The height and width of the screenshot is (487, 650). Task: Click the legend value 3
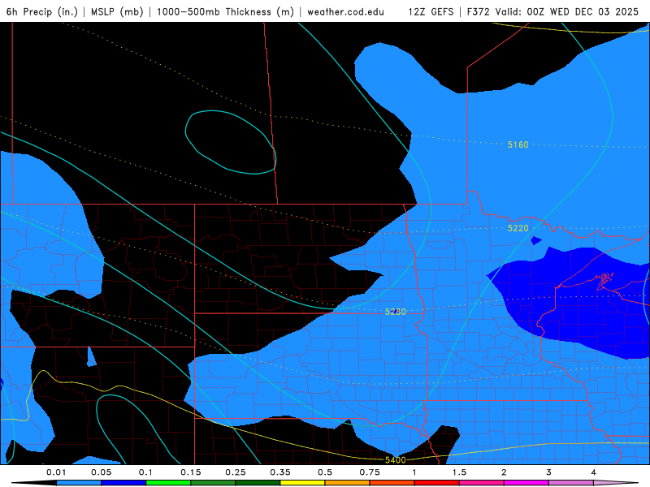coord(549,472)
